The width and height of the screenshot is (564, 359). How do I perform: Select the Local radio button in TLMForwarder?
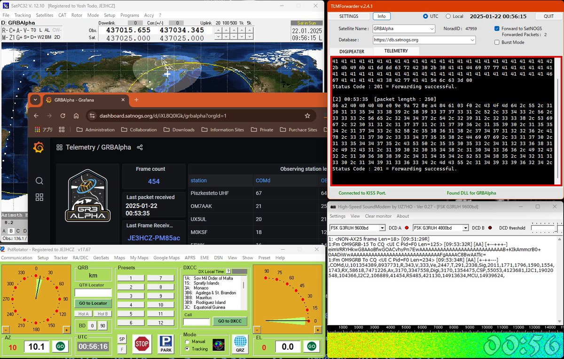[448, 16]
